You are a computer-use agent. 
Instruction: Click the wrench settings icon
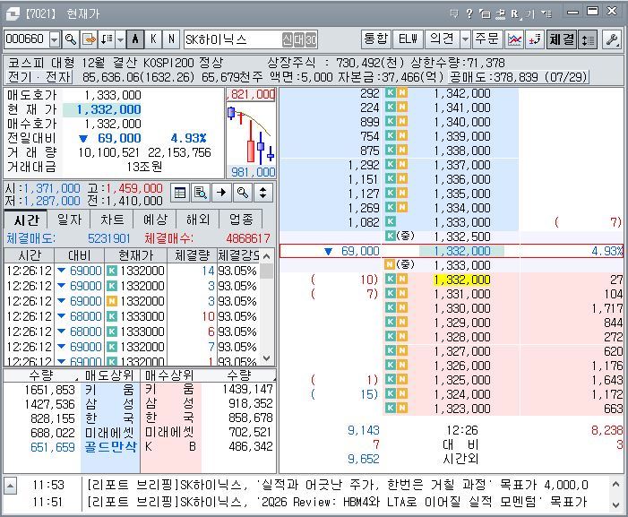point(612,39)
